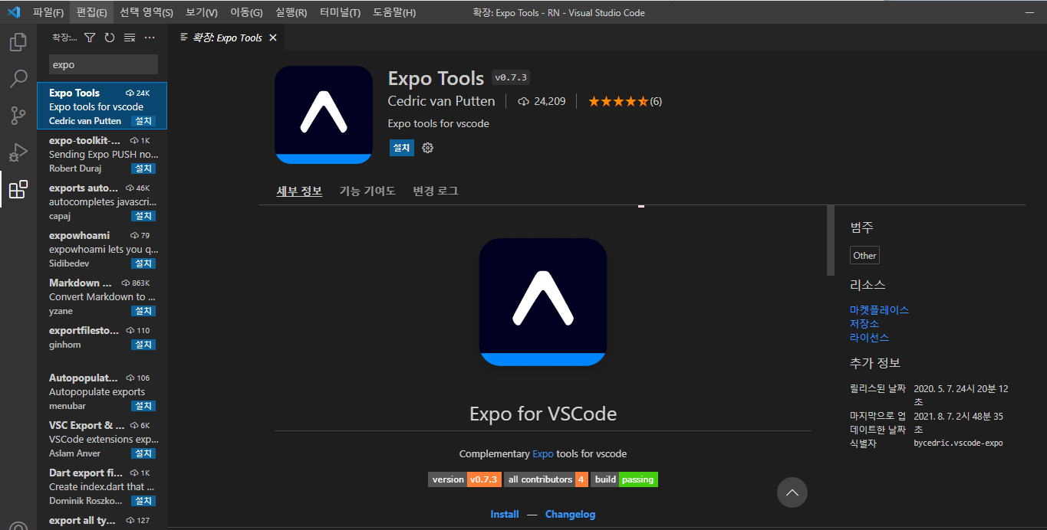Open the Run and Debug view
This screenshot has width=1047, height=530.
[x=18, y=152]
